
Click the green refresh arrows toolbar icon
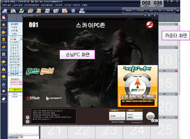[22, 11]
